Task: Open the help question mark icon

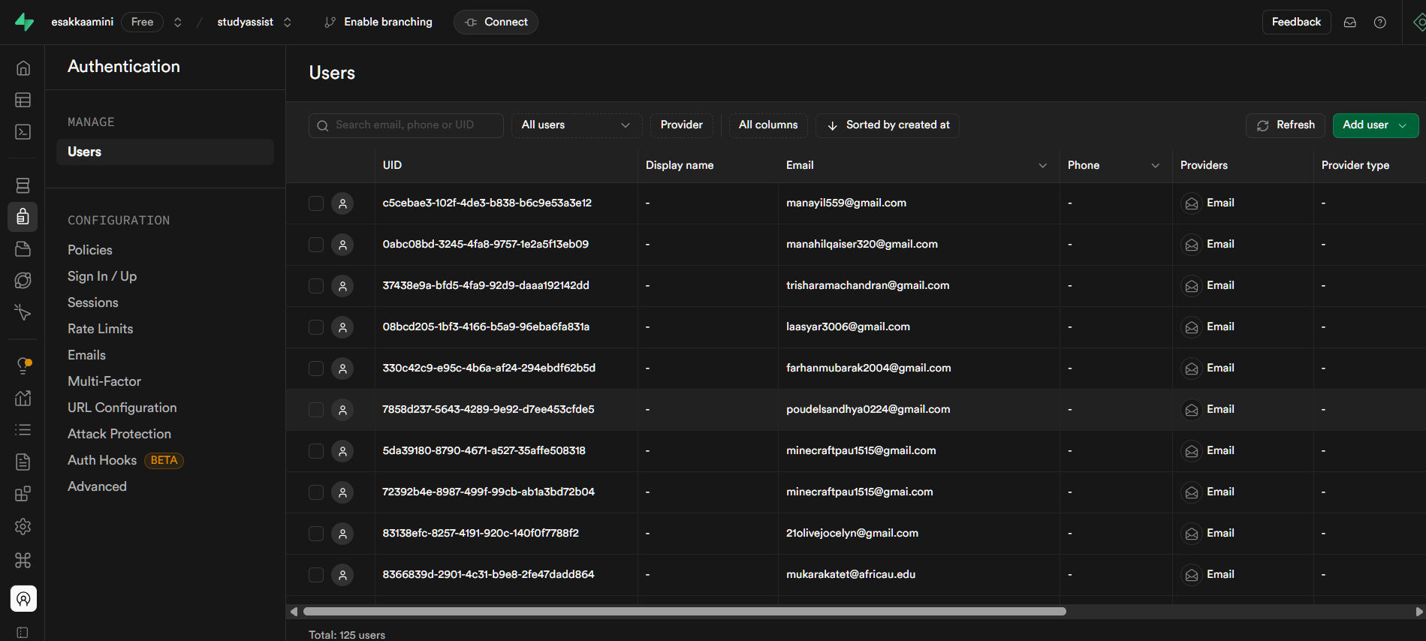Action: tap(1380, 23)
